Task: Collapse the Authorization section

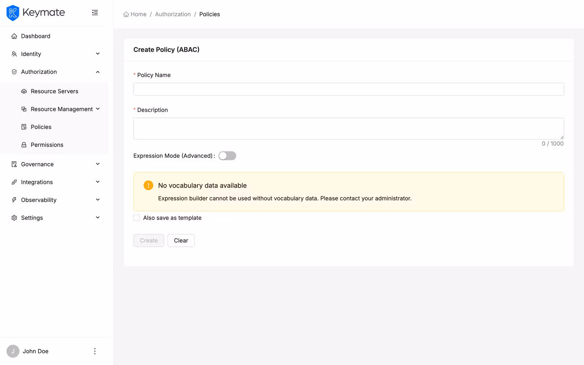Action: pyautogui.click(x=97, y=72)
